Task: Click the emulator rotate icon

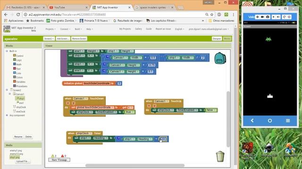Action: click(284, 17)
